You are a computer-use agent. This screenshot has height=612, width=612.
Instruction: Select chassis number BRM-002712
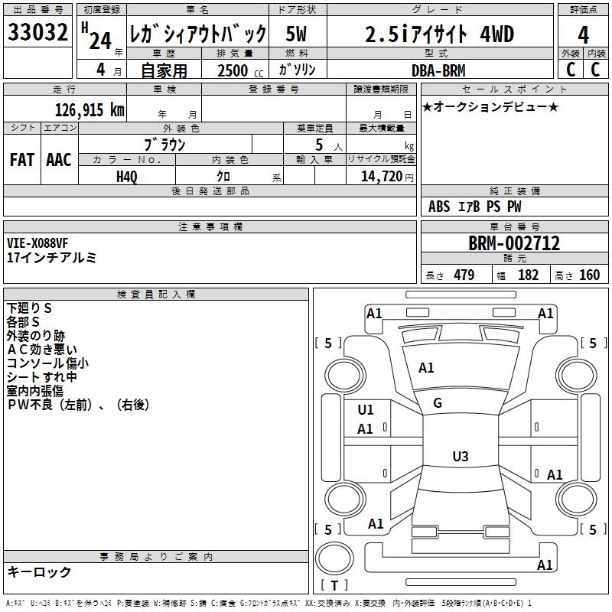[514, 243]
